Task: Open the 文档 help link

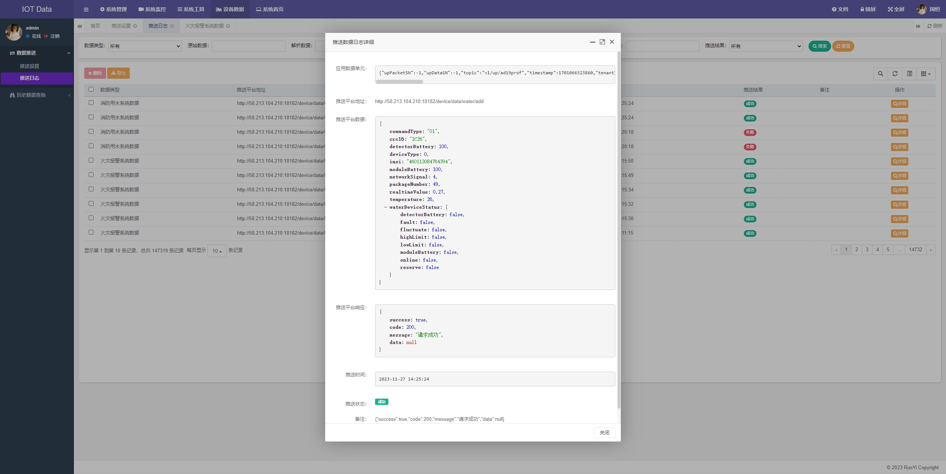Action: 840,9
